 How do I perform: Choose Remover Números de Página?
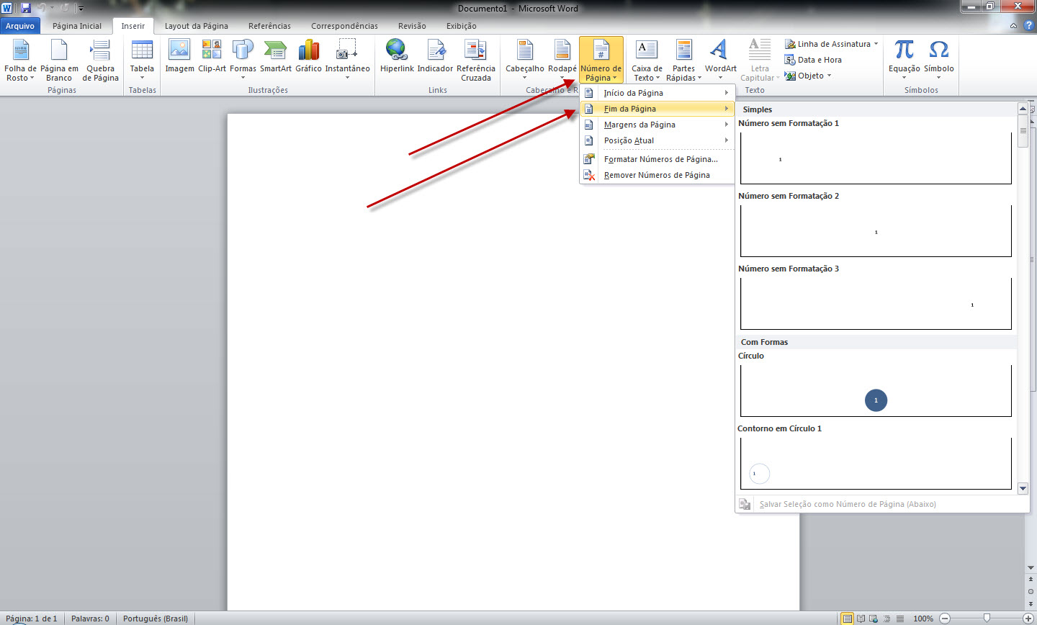657,175
